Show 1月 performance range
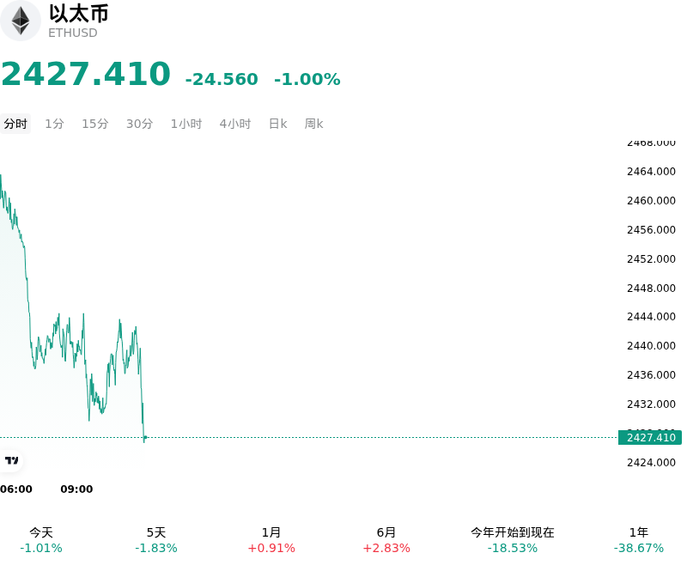687x565 pixels. click(x=271, y=540)
